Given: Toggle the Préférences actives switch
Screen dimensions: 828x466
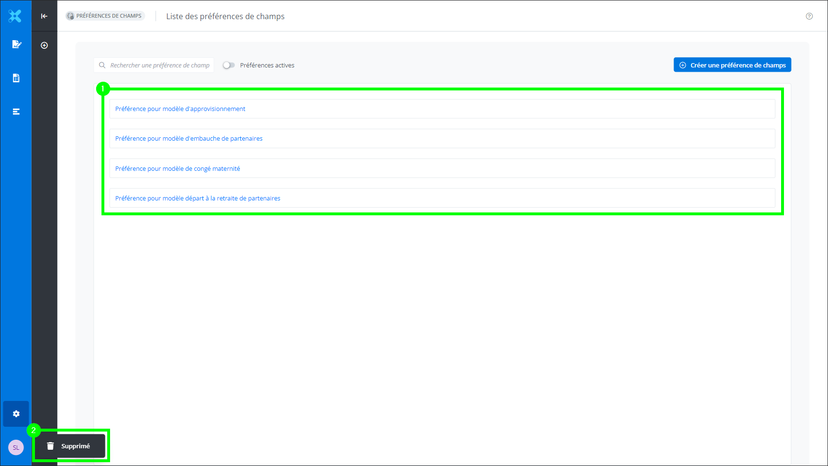Looking at the screenshot, I should 228,65.
